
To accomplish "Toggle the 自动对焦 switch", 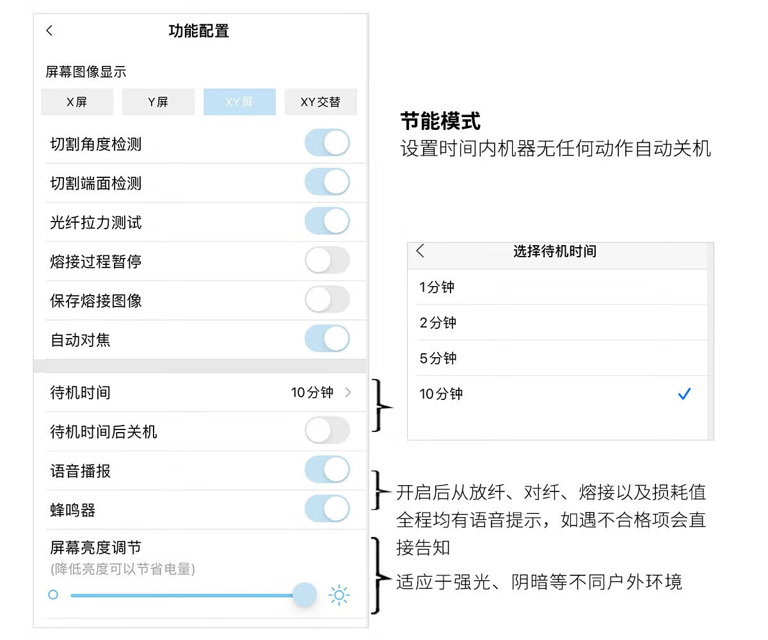I will 327,339.
